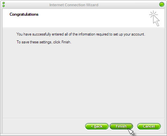The image size is (167, 136).
Task: Go to previous step with Back button
Action: (97, 126)
